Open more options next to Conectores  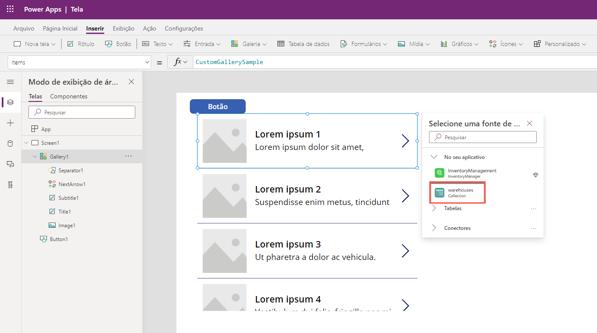click(x=534, y=228)
